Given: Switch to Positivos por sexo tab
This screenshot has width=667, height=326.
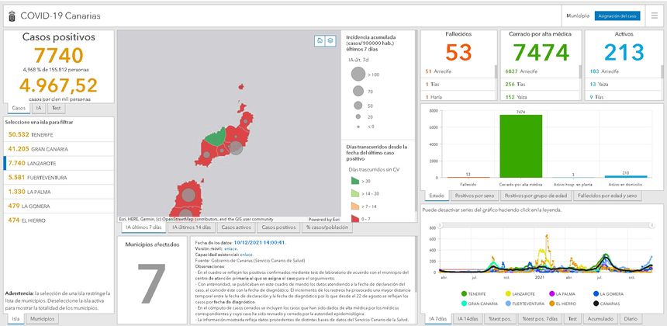Looking at the screenshot, I should [474, 196].
